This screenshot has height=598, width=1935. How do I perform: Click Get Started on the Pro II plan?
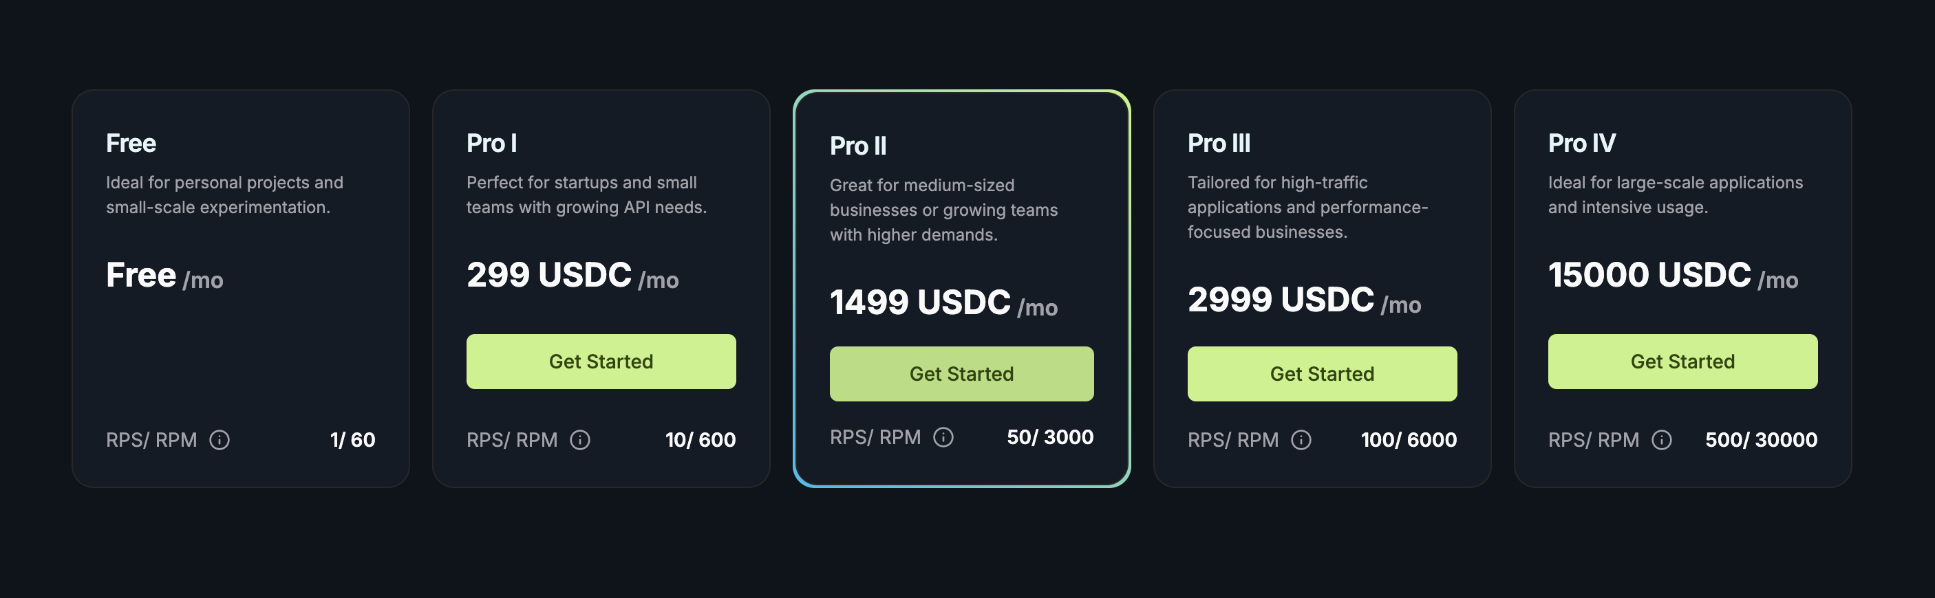961,374
